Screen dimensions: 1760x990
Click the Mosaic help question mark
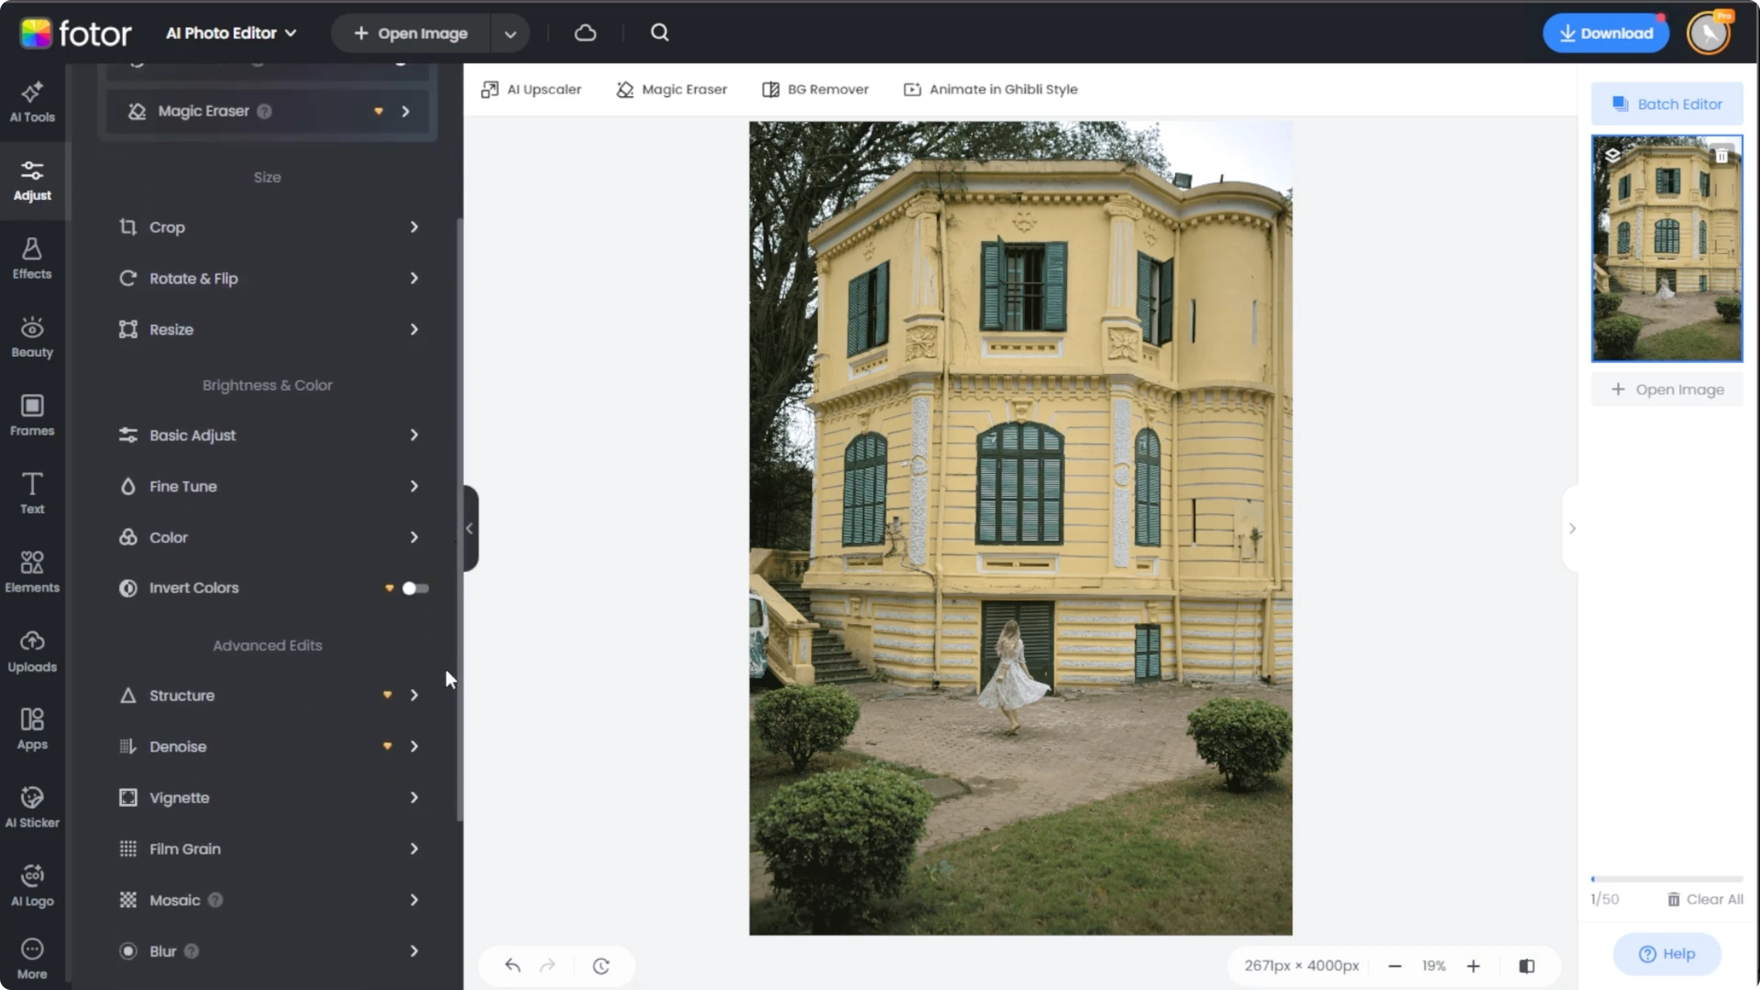pos(215,900)
